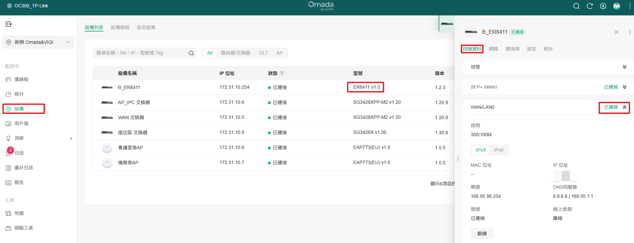Screen dimensions: 634x243
Task: Open 統計 tab in device panel
Action: coord(548,49)
